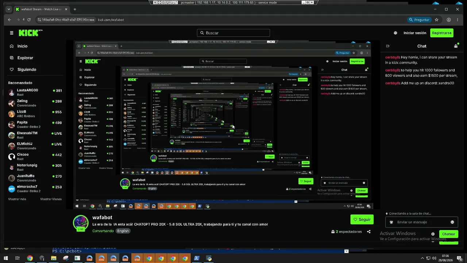The width and height of the screenshot is (467, 263).
Task: Open the Conversando category link
Action: [103, 231]
